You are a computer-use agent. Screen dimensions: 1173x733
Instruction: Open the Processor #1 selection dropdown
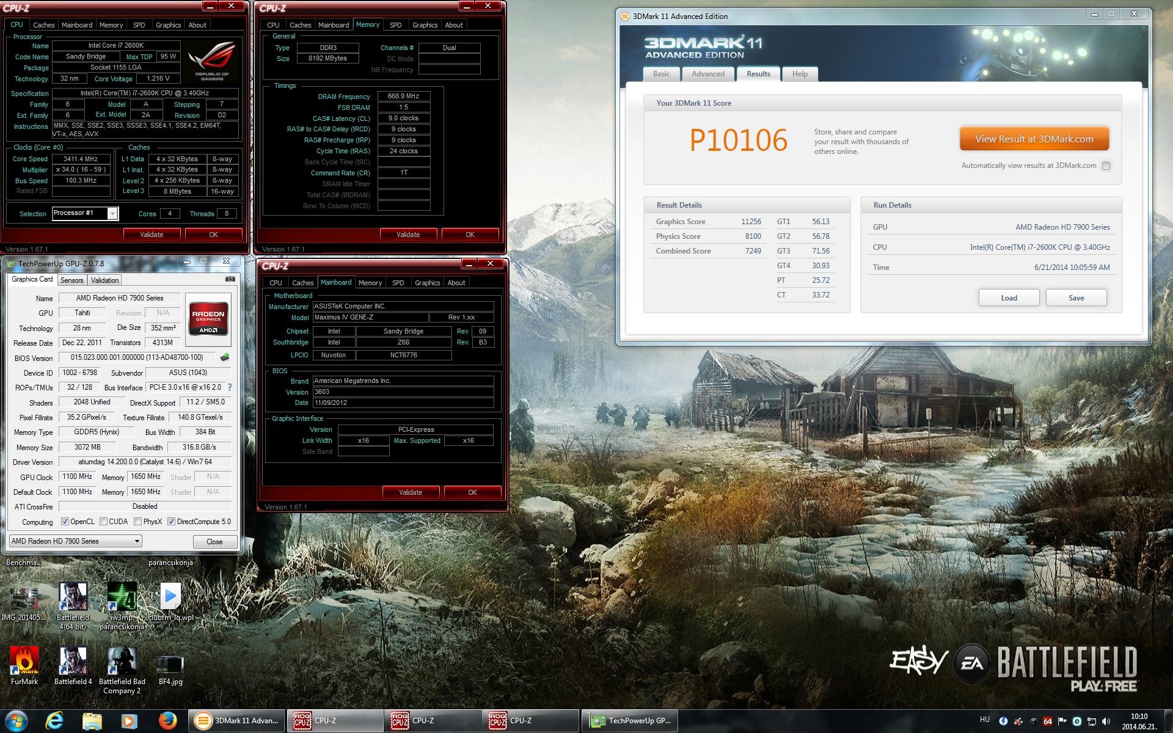click(112, 214)
